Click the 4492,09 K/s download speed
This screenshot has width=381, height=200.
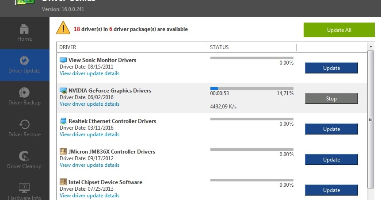[x=223, y=107]
